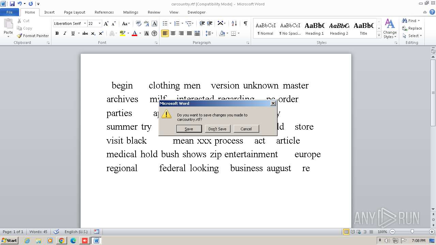Image resolution: width=436 pixels, height=245 pixels.
Task: Click the Multilevel List icon
Action: click(x=188, y=23)
